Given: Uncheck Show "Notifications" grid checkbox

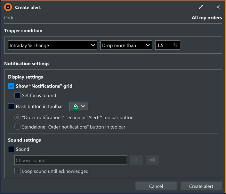Looking at the screenshot, I should click(11, 86).
